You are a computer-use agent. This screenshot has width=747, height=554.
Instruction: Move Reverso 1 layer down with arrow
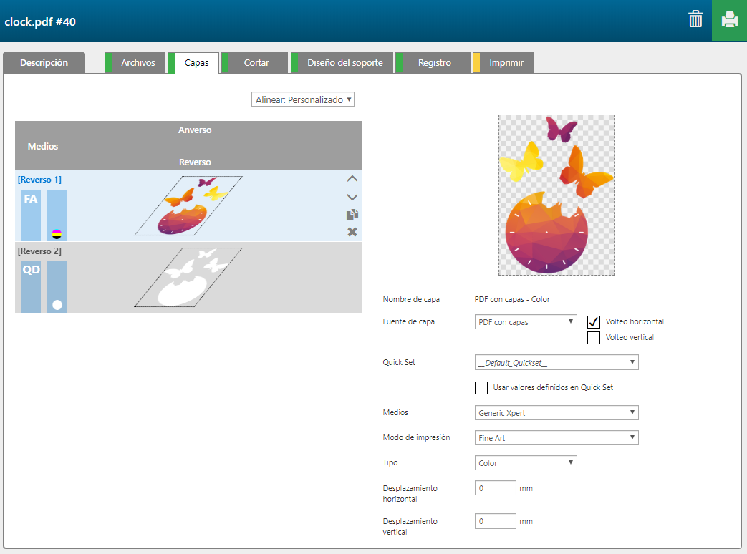point(352,197)
